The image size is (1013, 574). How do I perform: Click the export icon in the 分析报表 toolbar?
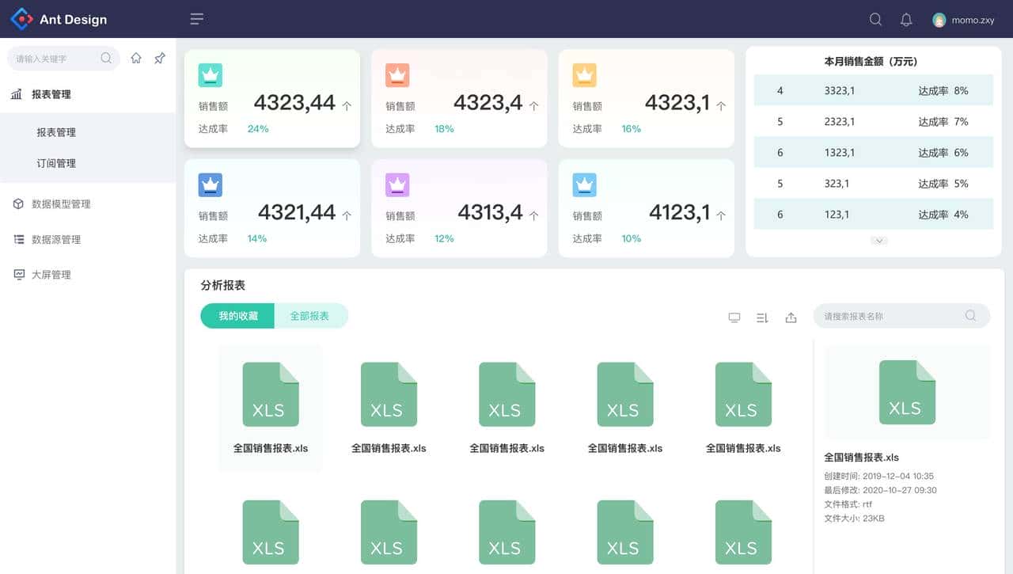pos(791,317)
